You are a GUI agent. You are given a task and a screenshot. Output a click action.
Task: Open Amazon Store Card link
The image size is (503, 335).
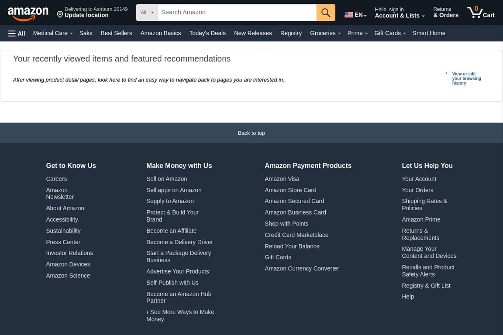(290, 191)
